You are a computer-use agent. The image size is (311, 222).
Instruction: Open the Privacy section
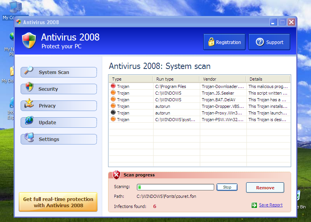tap(59, 106)
